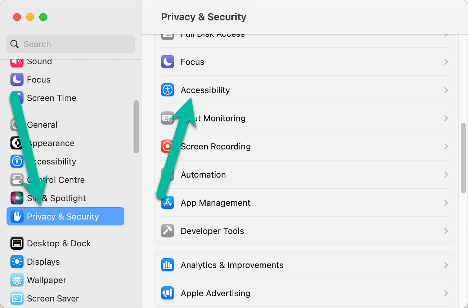Click the App Management icon

[x=167, y=203]
